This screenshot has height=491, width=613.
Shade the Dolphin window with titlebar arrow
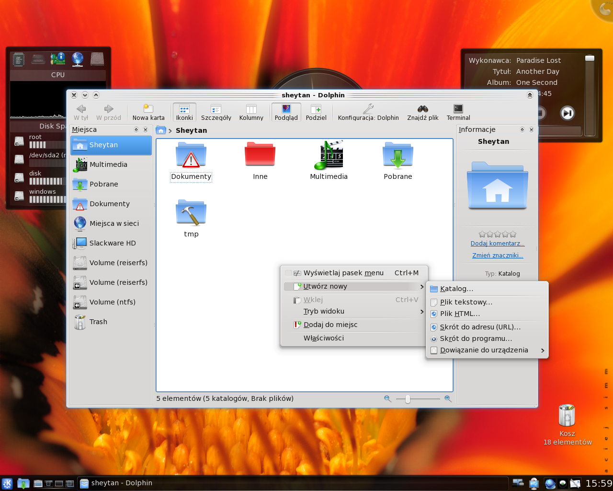530,95
